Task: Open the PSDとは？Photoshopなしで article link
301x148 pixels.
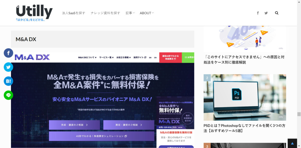Action: 244,128
